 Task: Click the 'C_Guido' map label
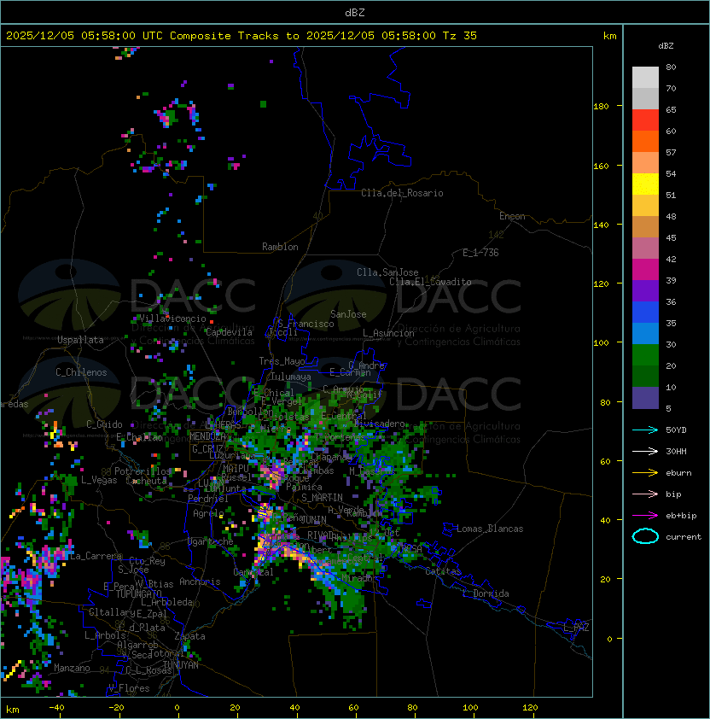(x=104, y=424)
